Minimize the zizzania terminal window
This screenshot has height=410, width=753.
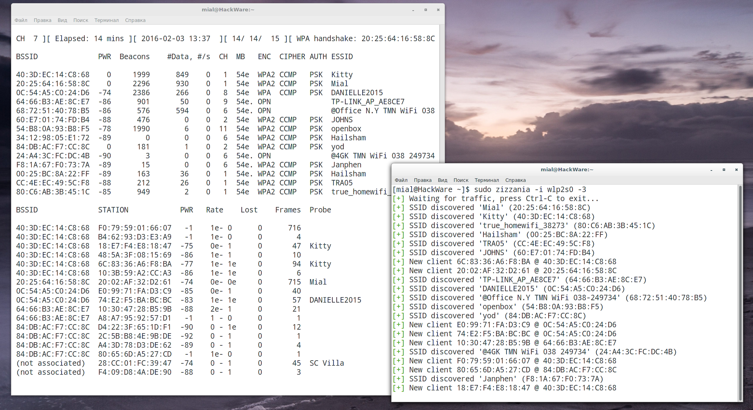pos(711,170)
